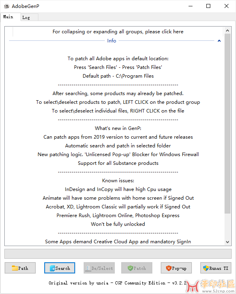Viewport: 236px width, 294px height.
Task: Minimize the AdobeGenP window
Action: click(x=191, y=6)
